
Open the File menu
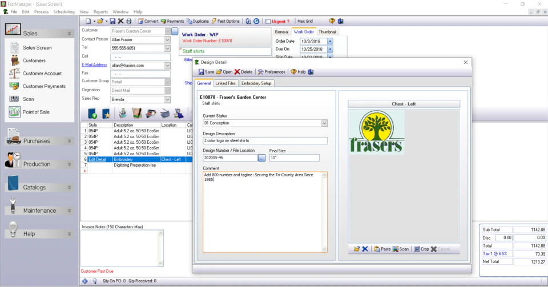tap(14, 11)
